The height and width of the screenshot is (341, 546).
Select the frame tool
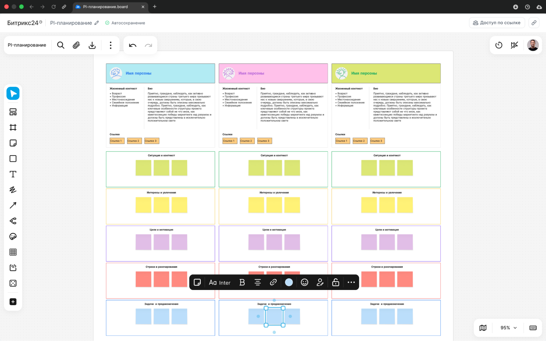click(x=13, y=127)
